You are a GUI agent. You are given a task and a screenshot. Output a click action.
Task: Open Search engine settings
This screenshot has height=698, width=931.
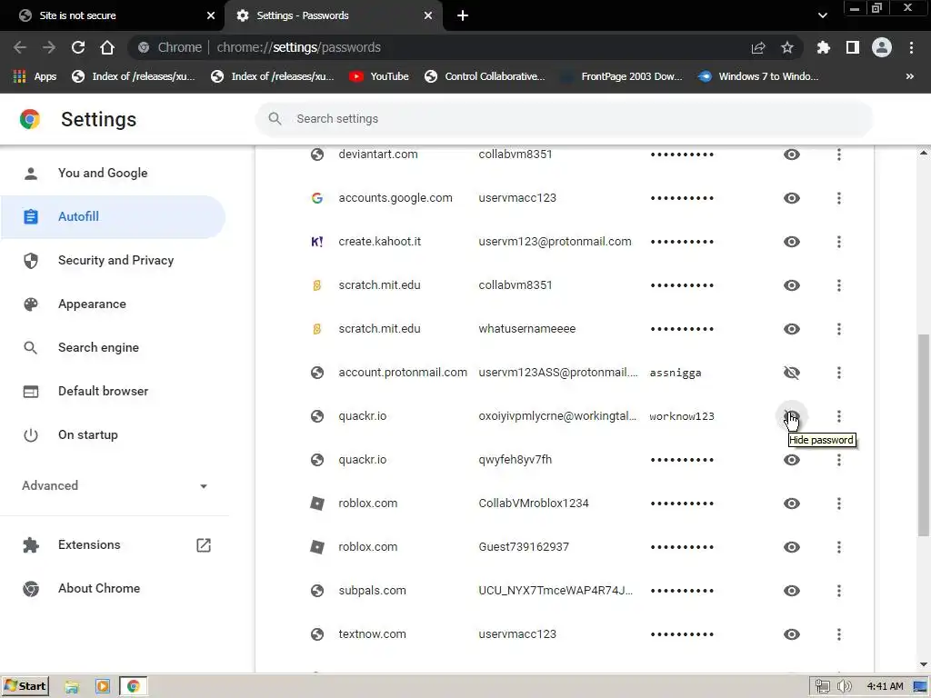[113, 348]
